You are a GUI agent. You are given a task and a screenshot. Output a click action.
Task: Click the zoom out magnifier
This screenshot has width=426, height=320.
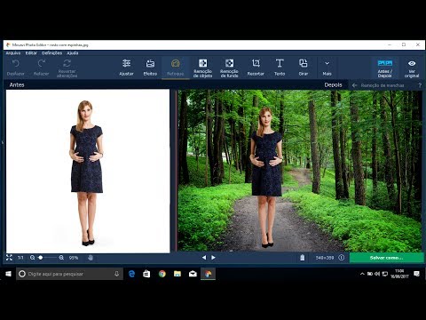32,258
